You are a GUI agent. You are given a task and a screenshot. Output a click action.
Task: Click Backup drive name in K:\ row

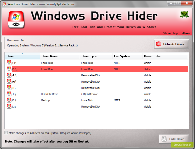click(45, 100)
